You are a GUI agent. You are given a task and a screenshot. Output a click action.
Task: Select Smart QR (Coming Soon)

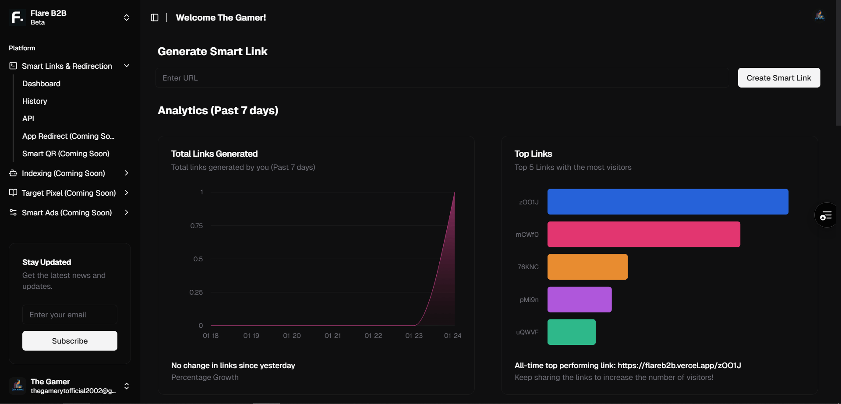click(x=66, y=154)
